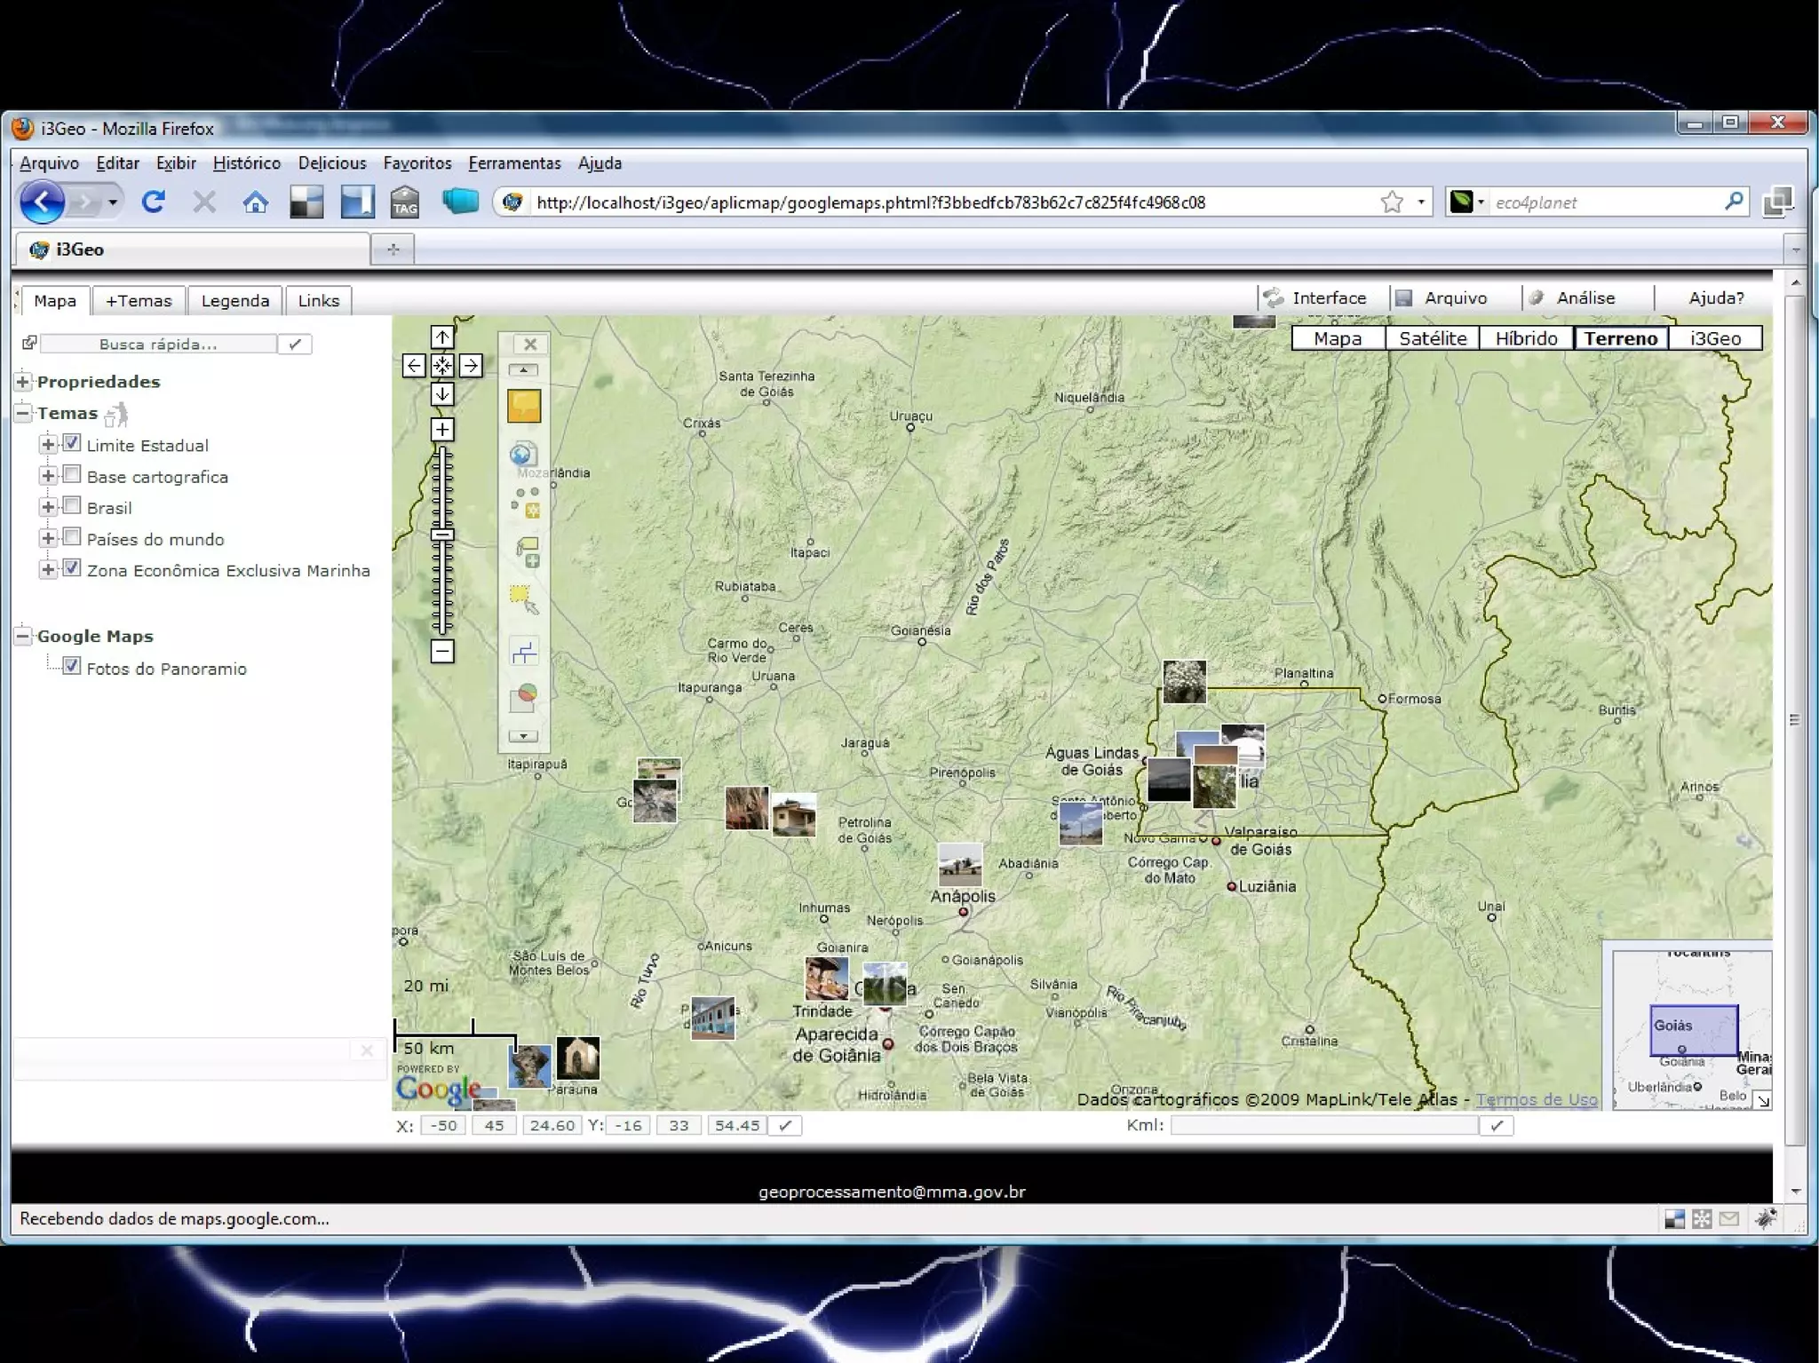Expand the Propriedades section

point(23,382)
